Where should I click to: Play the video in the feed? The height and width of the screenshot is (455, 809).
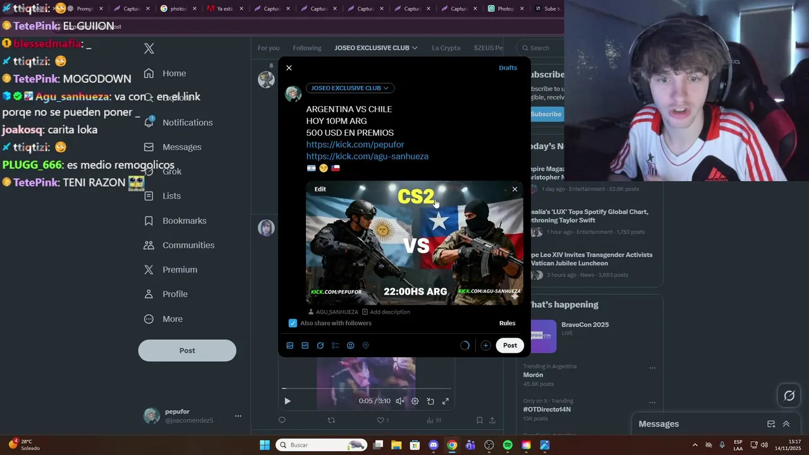pos(288,401)
